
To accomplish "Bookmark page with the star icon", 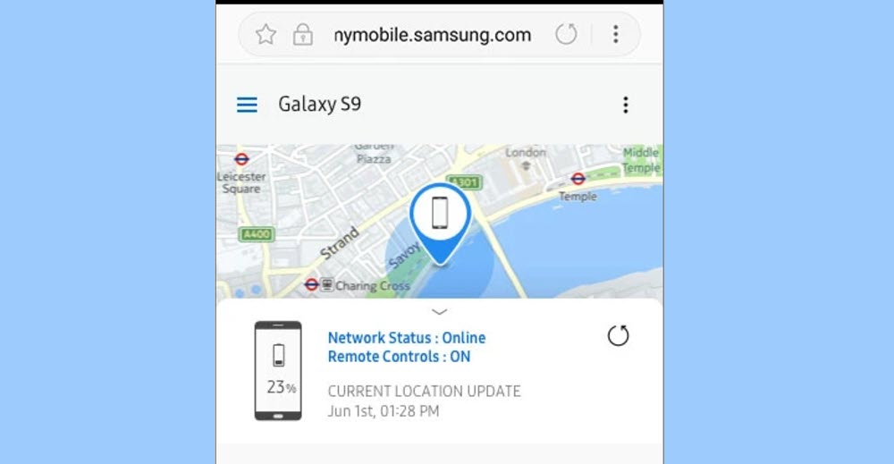I will click(x=266, y=35).
